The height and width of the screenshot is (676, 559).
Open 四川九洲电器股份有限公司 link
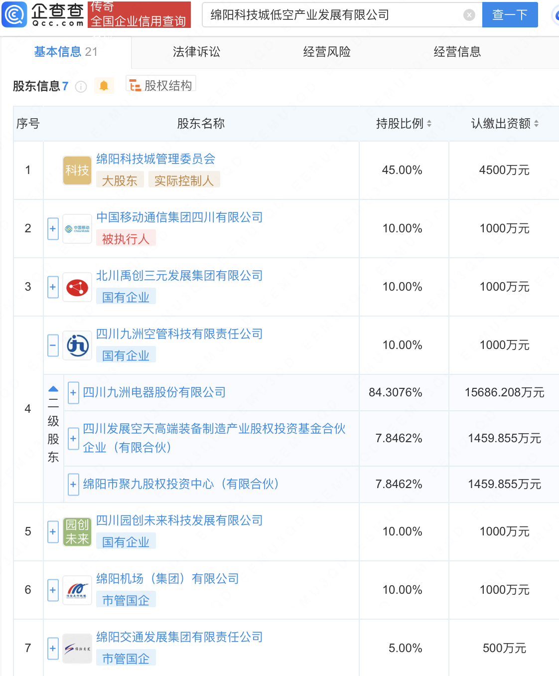(154, 392)
